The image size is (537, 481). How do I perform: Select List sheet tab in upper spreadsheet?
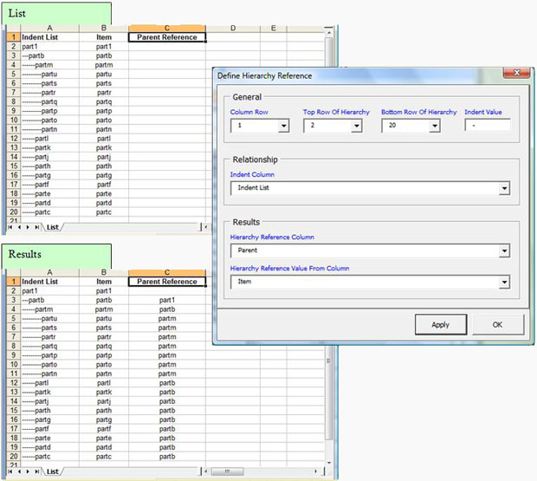pyautogui.click(x=53, y=227)
